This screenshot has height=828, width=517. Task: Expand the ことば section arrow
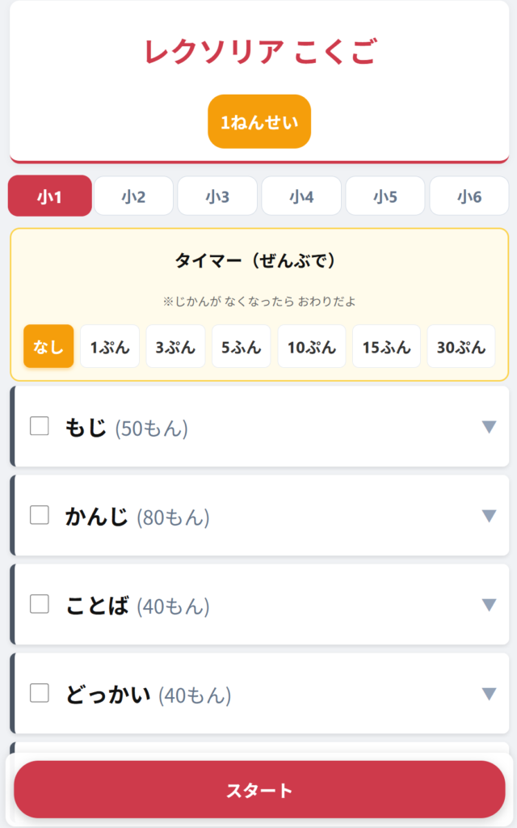pos(489,605)
